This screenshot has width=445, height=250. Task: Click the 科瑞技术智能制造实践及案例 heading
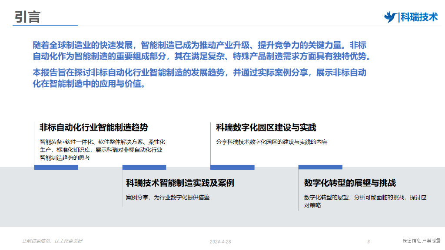(180, 183)
